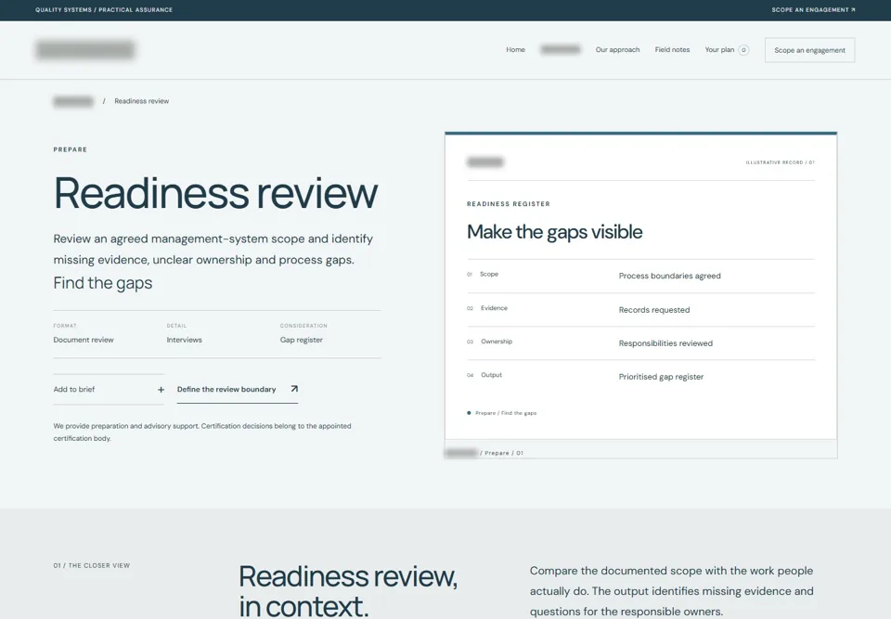Go to Field notes in the navigation
The height and width of the screenshot is (619, 891).
[x=672, y=50]
